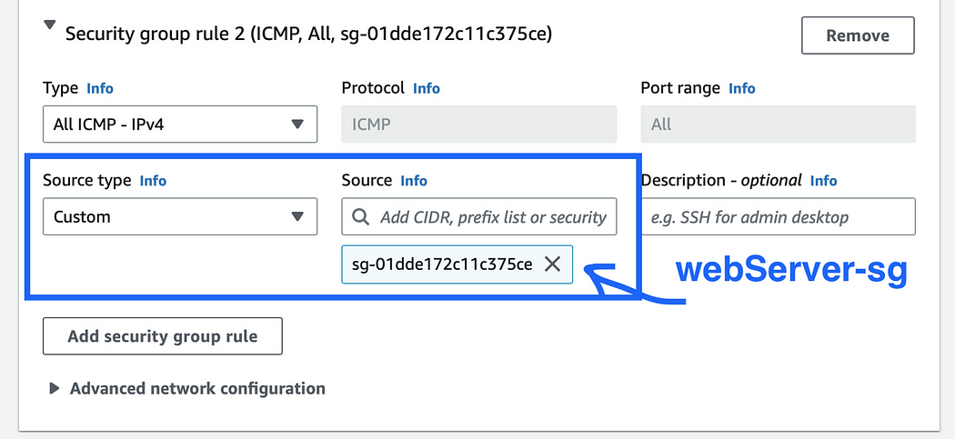
Task: Expand Advanced network configuration
Action: (55, 388)
